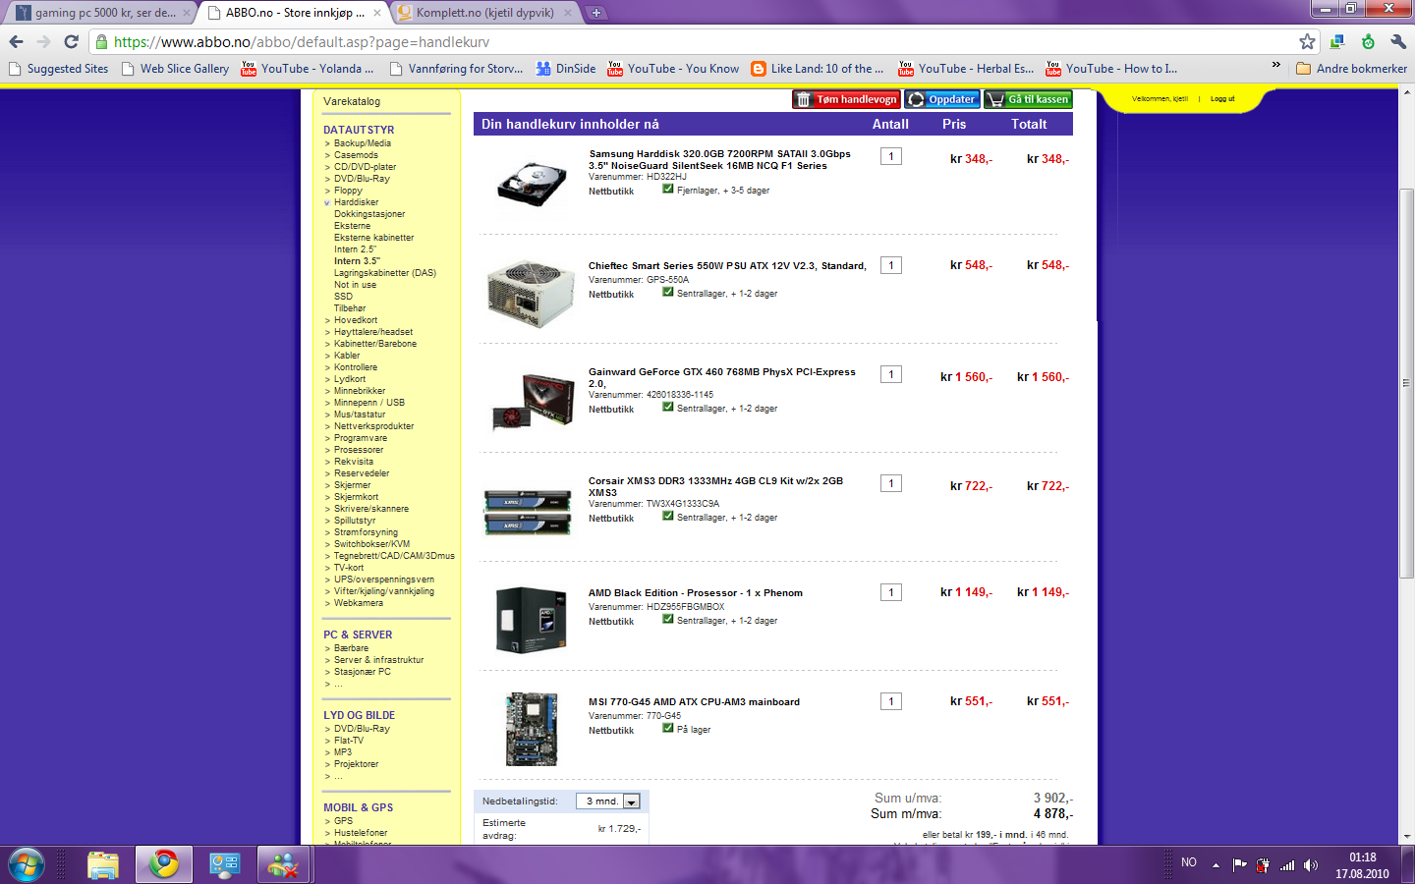Click the volume icon in system tray
The height and width of the screenshot is (884, 1415).
tap(1310, 865)
